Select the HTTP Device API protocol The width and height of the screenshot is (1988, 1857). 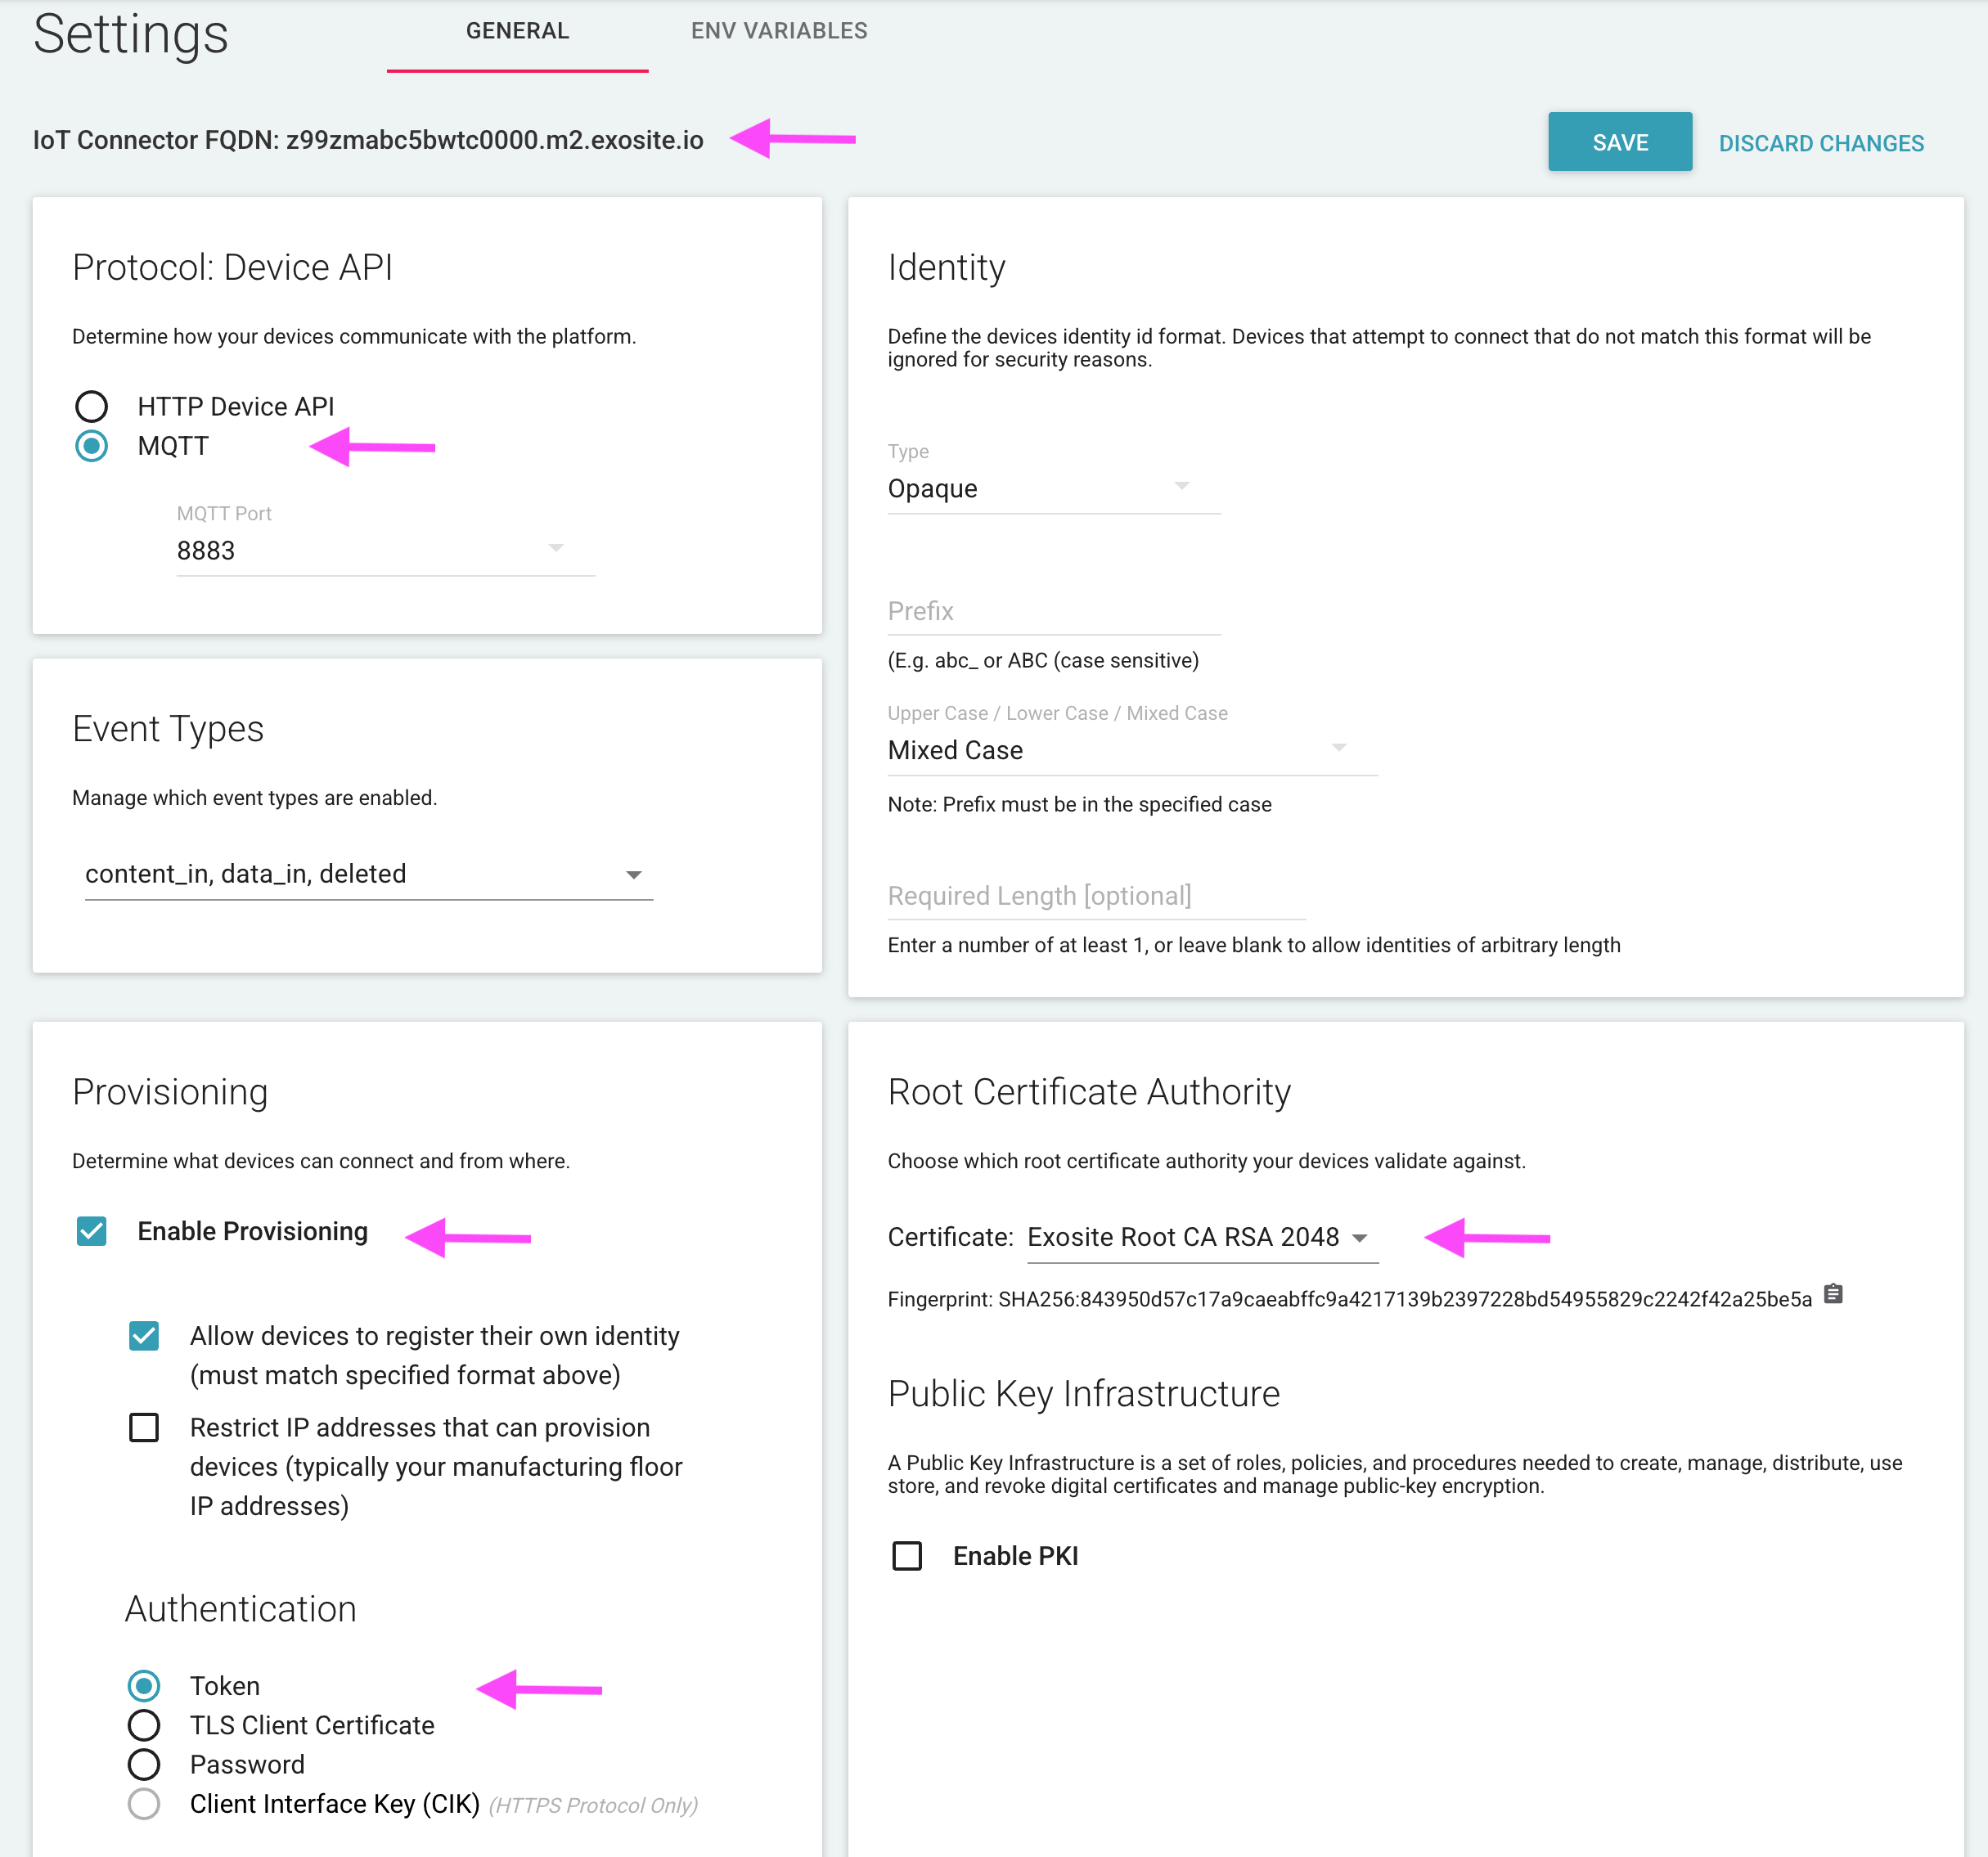pyautogui.click(x=92, y=406)
